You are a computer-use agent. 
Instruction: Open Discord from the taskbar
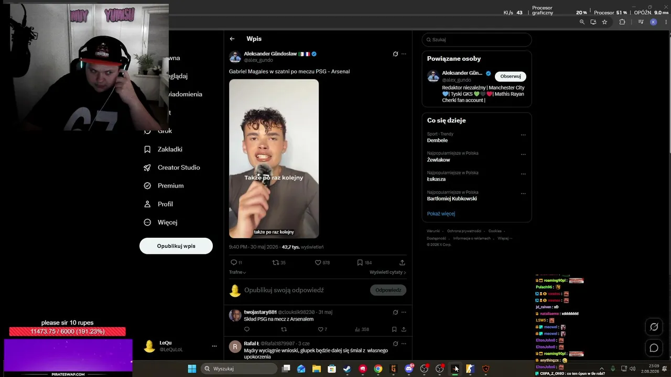[x=409, y=369]
